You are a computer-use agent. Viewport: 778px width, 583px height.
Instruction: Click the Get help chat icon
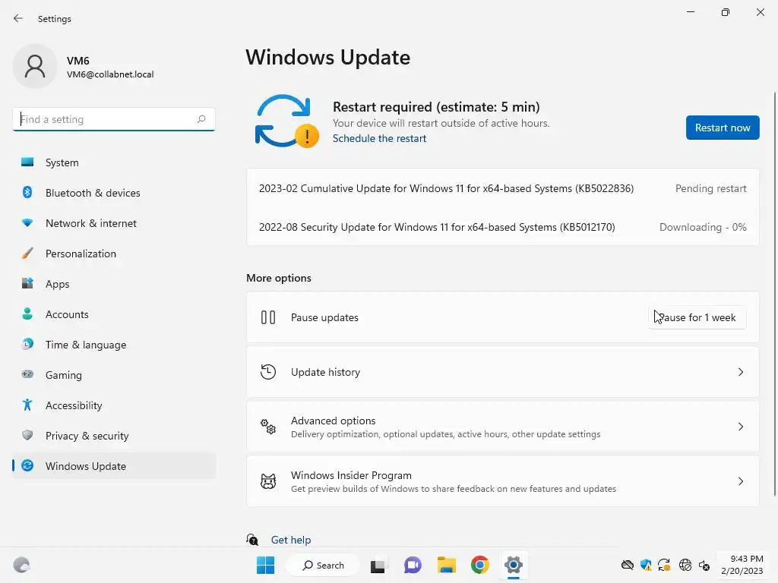(x=252, y=540)
